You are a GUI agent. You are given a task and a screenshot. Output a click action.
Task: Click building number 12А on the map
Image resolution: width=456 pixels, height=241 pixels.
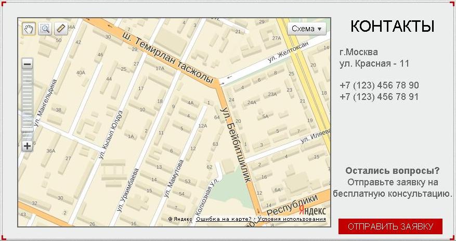(x=203, y=126)
